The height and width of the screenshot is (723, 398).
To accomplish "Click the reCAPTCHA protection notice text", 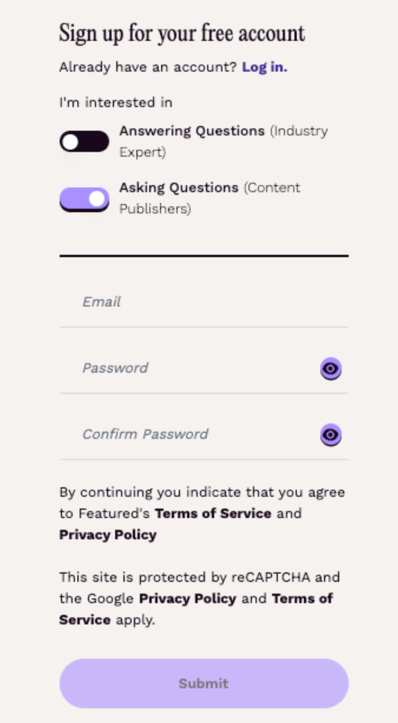I will tap(200, 599).
